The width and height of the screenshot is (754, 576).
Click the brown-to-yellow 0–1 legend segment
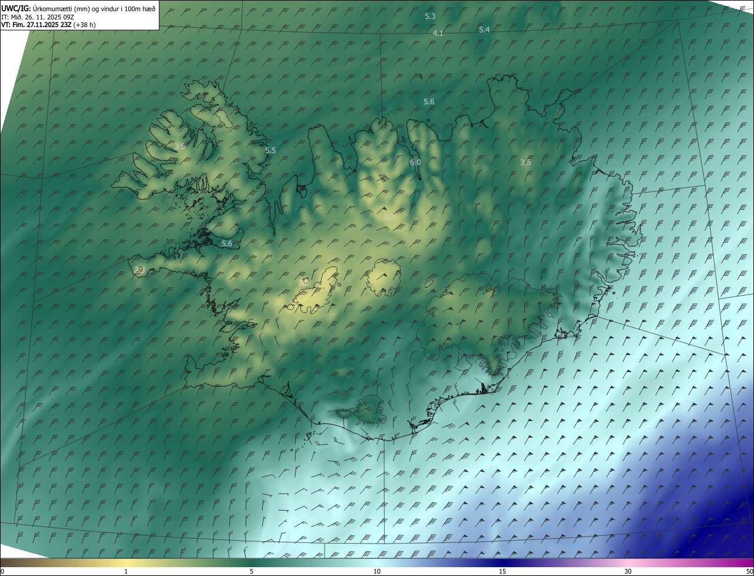click(63, 562)
